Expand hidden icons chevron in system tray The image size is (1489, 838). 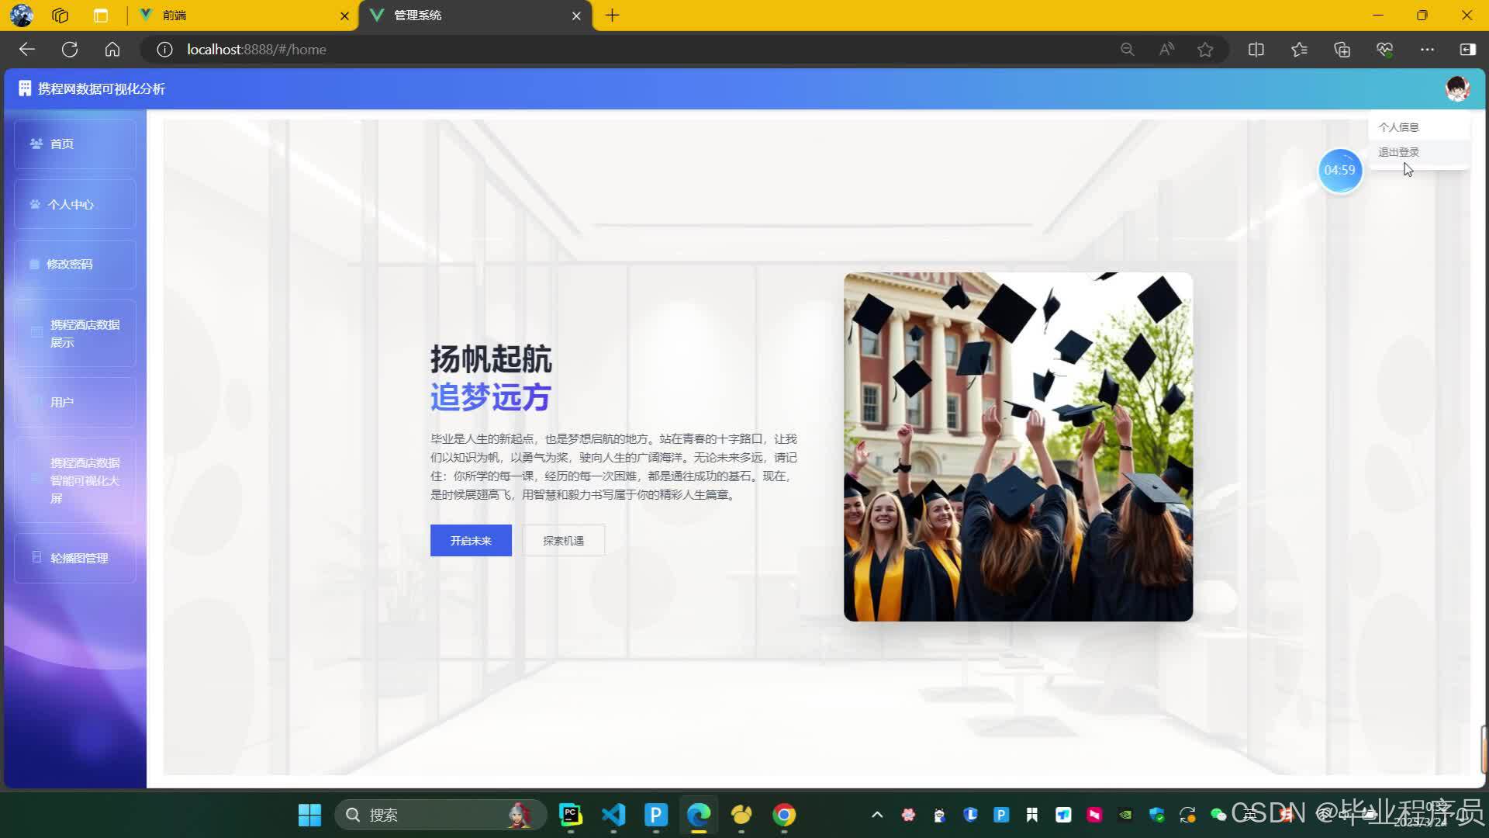tap(876, 815)
